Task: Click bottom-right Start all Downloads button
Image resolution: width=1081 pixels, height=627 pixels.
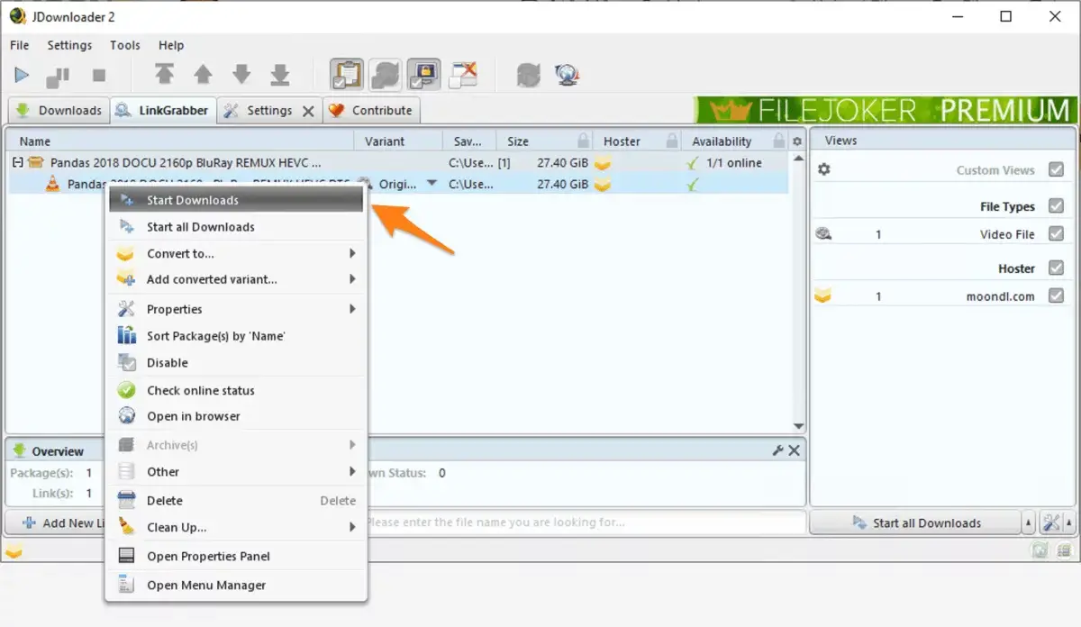Action: (x=916, y=522)
